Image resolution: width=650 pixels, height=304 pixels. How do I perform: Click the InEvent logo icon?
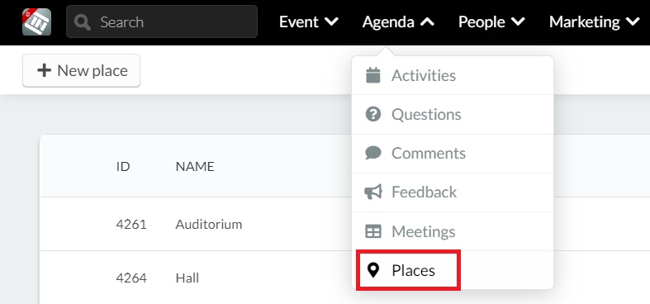pyautogui.click(x=36, y=21)
